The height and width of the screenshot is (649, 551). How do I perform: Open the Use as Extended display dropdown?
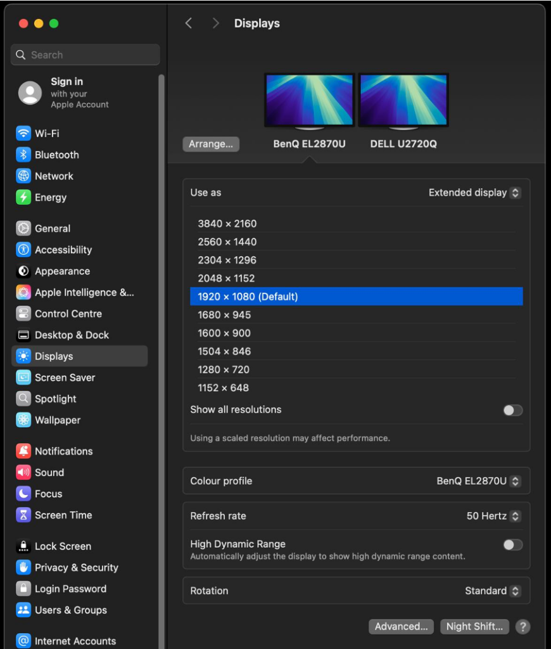(x=474, y=193)
